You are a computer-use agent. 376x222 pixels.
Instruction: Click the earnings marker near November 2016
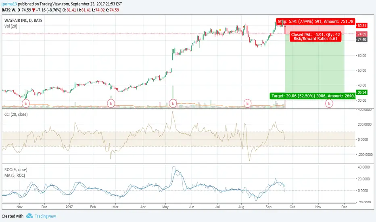tap(26, 103)
